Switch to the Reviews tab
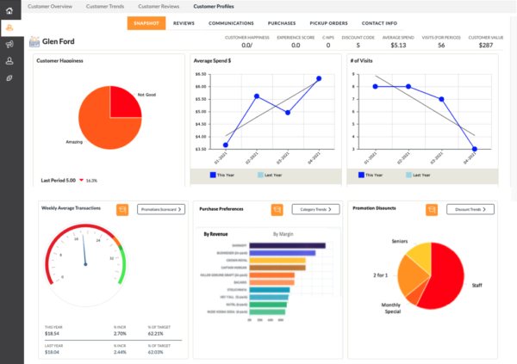The image size is (517, 364). click(x=183, y=23)
